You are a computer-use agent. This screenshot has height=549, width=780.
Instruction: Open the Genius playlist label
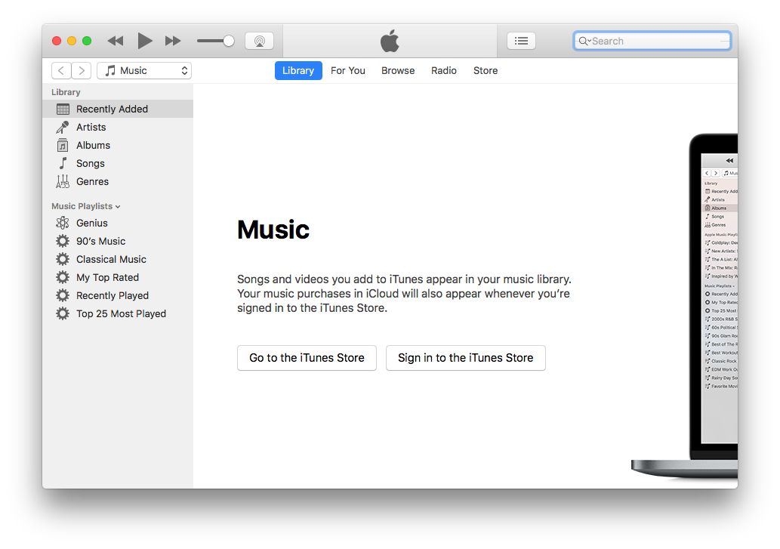point(91,223)
